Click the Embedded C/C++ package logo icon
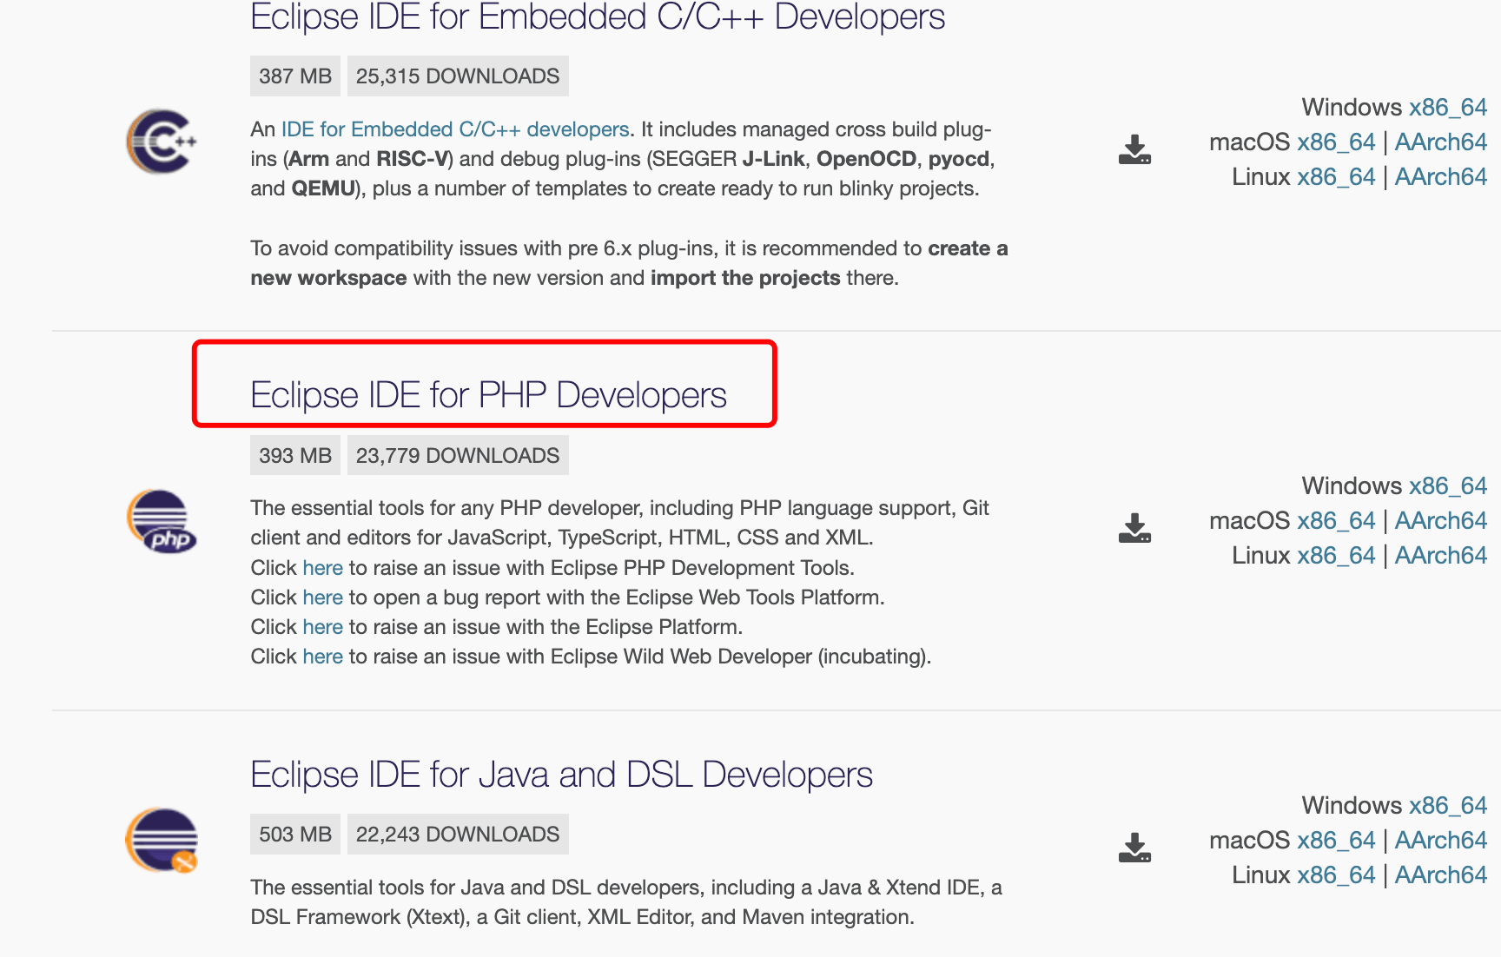The width and height of the screenshot is (1501, 957). coord(162,142)
